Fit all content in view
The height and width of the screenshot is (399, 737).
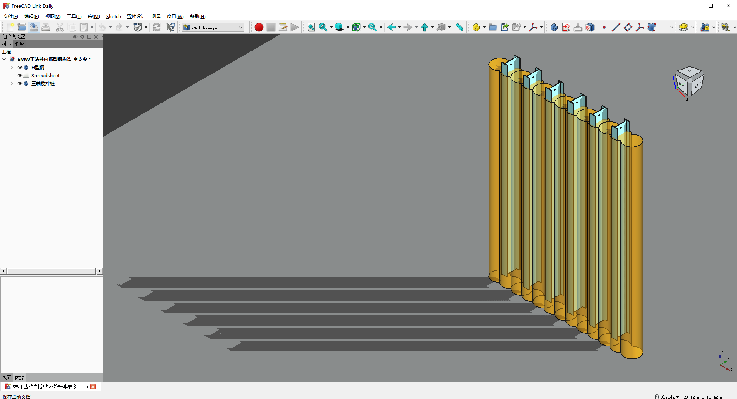(311, 27)
